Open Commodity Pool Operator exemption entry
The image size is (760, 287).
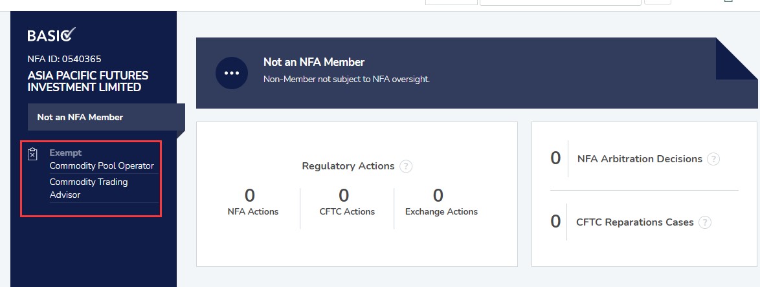click(x=102, y=165)
